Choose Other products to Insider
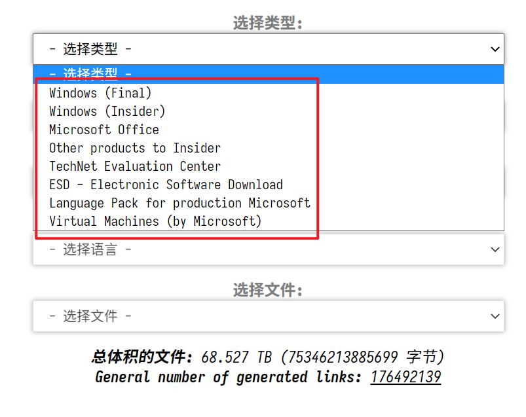Image resolution: width=526 pixels, height=417 pixels. (135, 148)
